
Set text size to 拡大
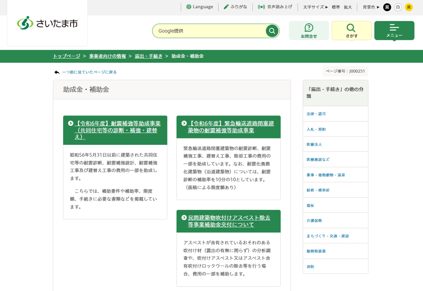[x=348, y=7]
